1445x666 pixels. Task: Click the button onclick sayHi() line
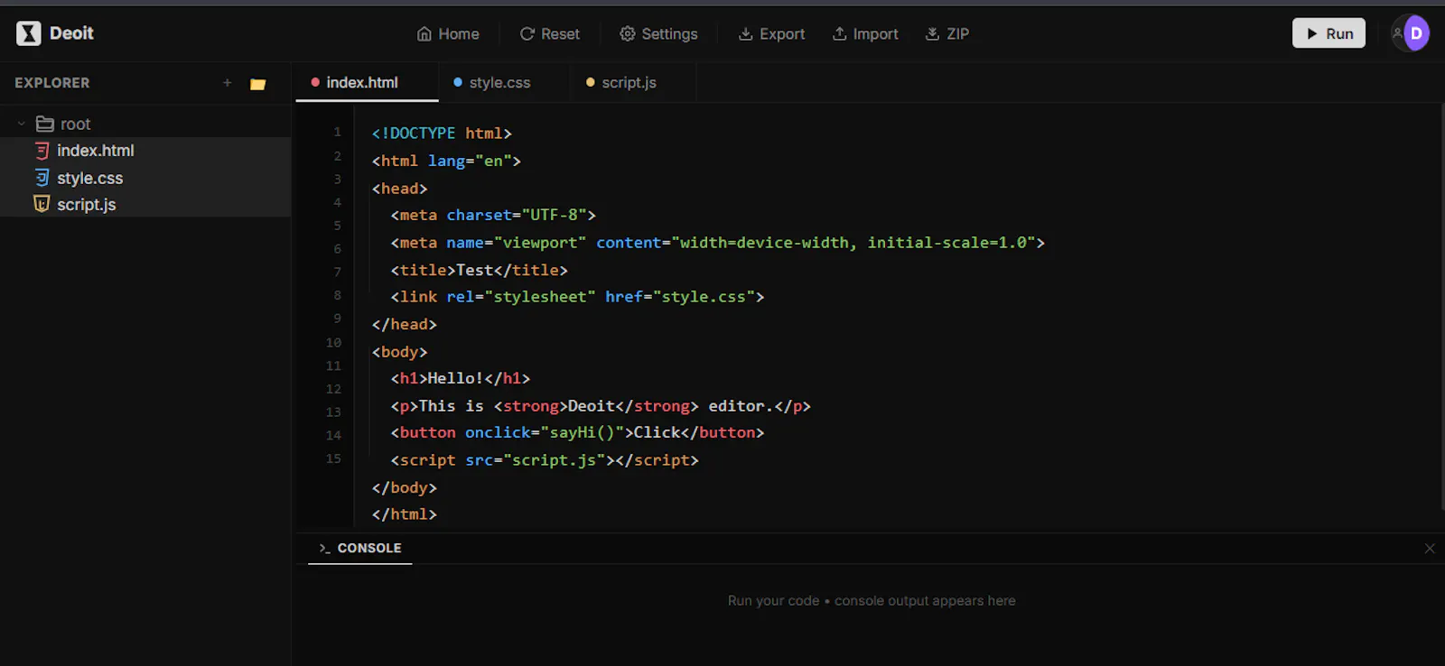point(577,432)
